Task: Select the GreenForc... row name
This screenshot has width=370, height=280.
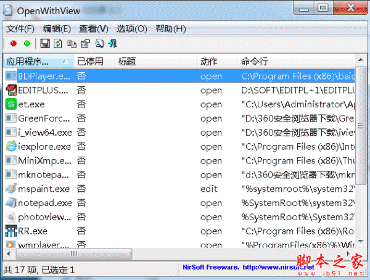Action: click(44, 118)
